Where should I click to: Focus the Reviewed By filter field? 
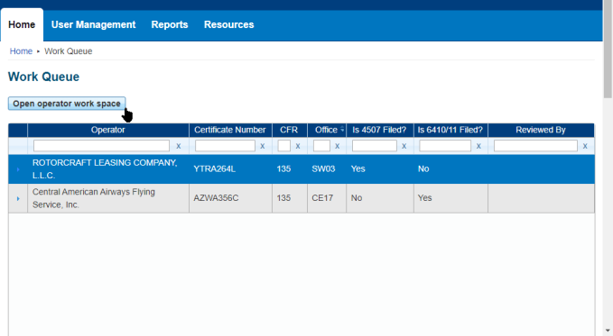tap(535, 146)
